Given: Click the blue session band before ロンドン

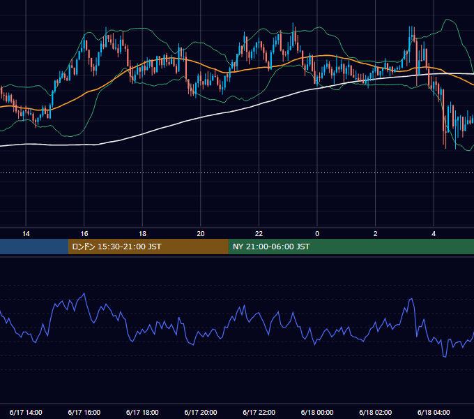Looking at the screenshot, I should (x=34, y=247).
